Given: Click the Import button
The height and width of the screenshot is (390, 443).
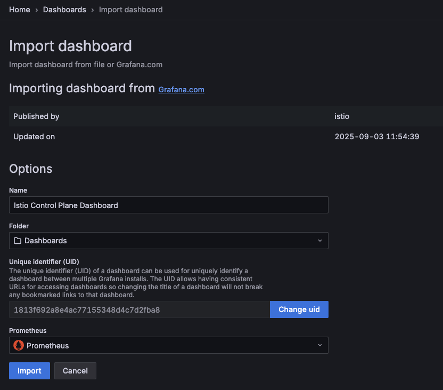Looking at the screenshot, I should tap(29, 371).
